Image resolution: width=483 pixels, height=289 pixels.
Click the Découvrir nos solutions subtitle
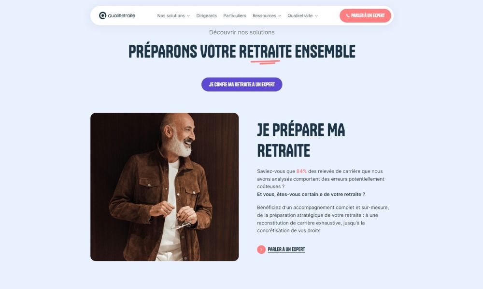coord(242,32)
